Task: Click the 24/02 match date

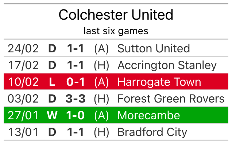Action: [x=23, y=48]
